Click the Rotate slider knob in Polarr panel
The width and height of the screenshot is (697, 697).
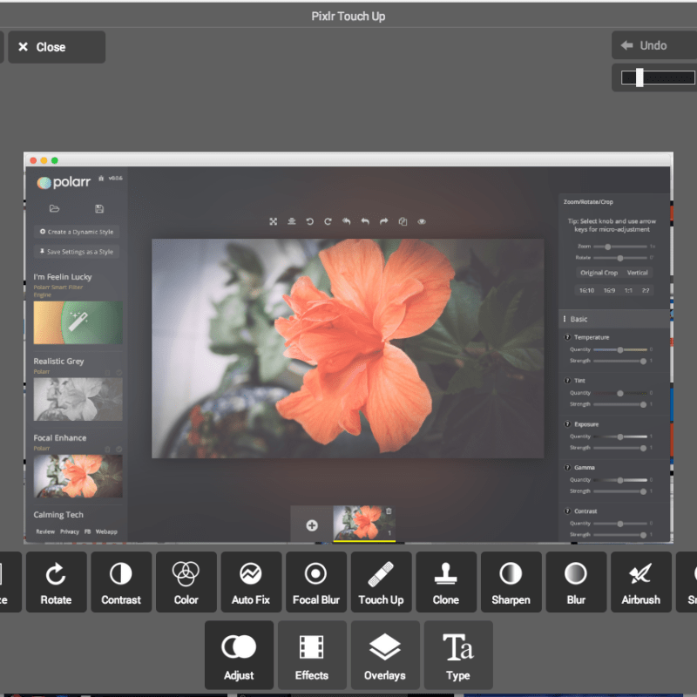tap(620, 258)
